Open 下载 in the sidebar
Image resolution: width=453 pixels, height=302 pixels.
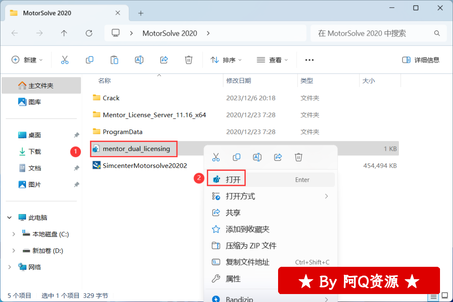tap(41, 152)
